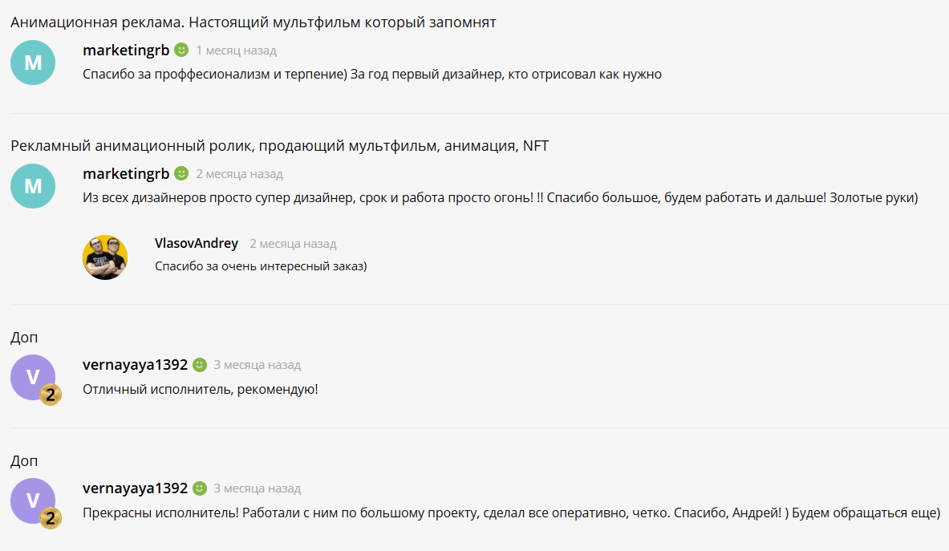The image size is (949, 551).
Task: Open 'Рекламный анимационный ролик' order title
Action: [280, 146]
